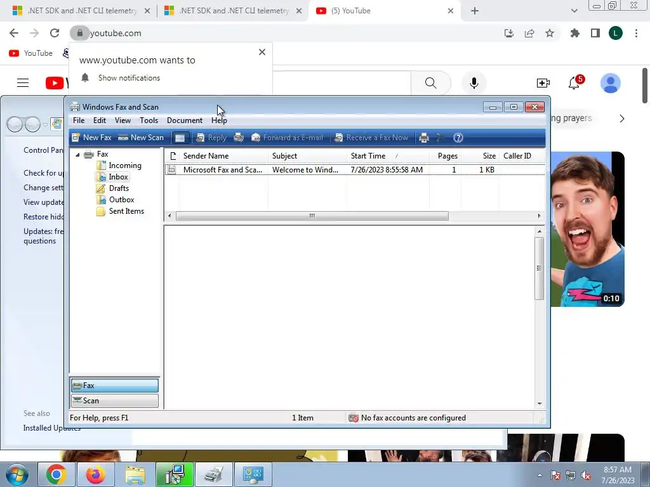Open YouTube notifications bell
The height and width of the screenshot is (487, 650).
tap(574, 83)
